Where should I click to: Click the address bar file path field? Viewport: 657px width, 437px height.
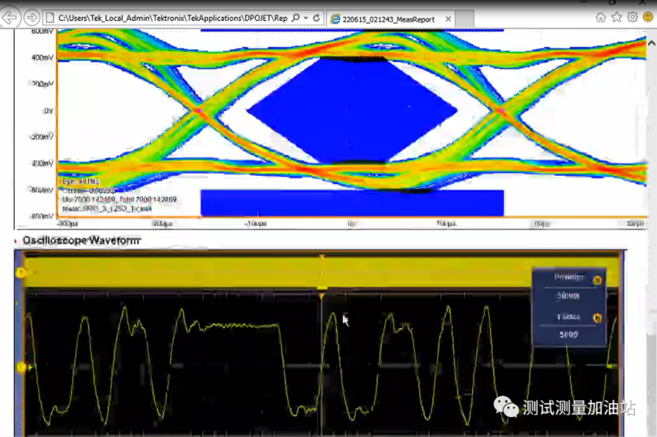tap(173, 18)
